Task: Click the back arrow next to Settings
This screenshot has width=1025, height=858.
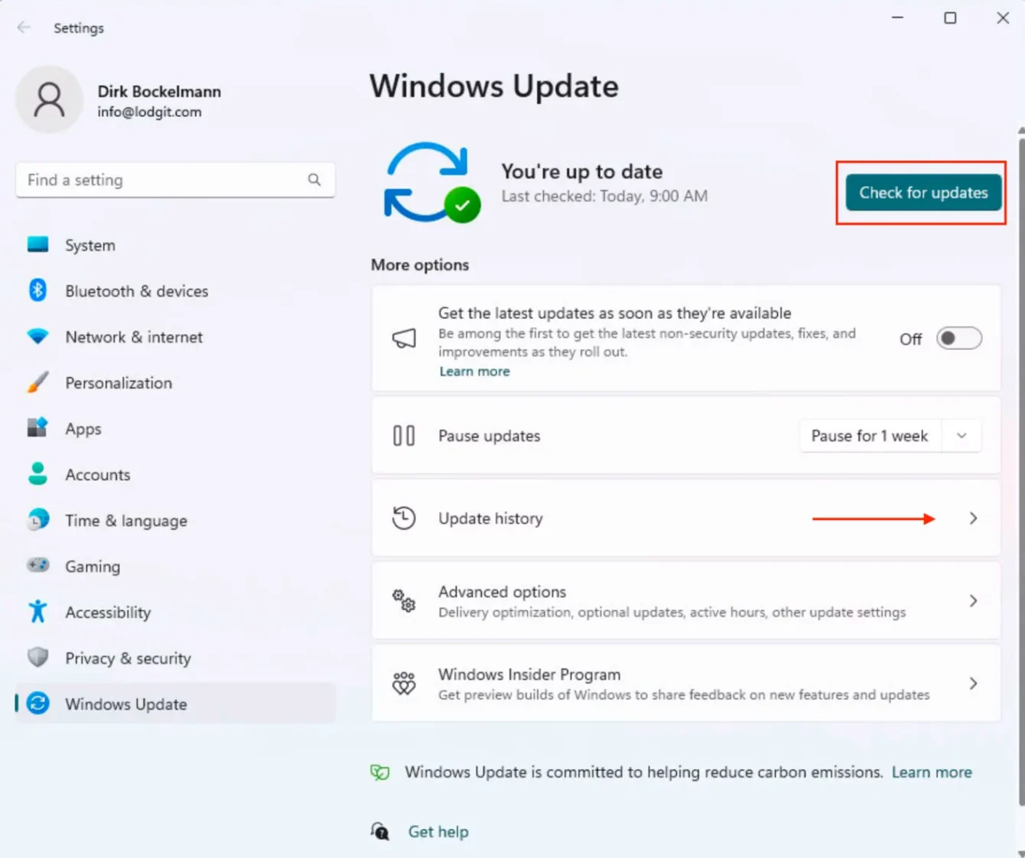Action: [24, 28]
